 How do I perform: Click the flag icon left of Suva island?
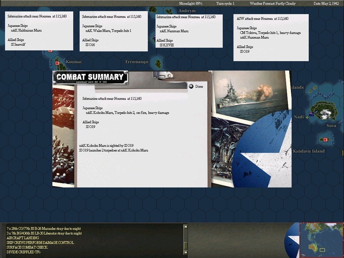(311, 114)
